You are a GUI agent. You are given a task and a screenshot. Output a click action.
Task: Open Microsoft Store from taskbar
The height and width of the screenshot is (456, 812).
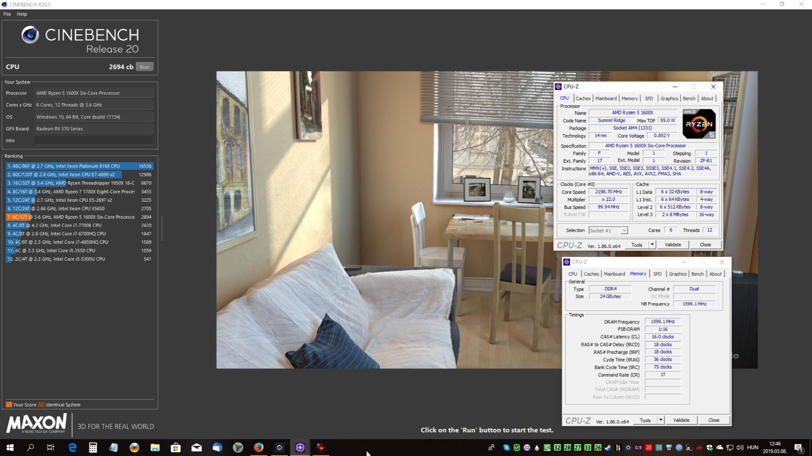175,448
